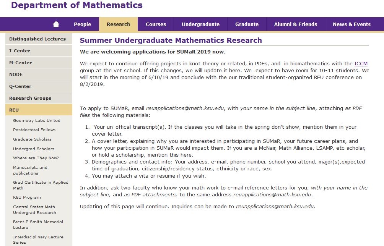Click the home icon in navigation bar
Viewport: 384px width, 246px height.
(56, 24)
